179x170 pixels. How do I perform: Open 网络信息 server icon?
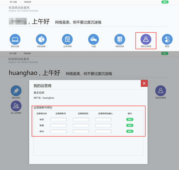tap(120, 39)
